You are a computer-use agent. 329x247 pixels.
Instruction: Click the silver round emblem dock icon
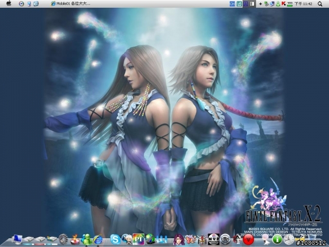[225, 239]
